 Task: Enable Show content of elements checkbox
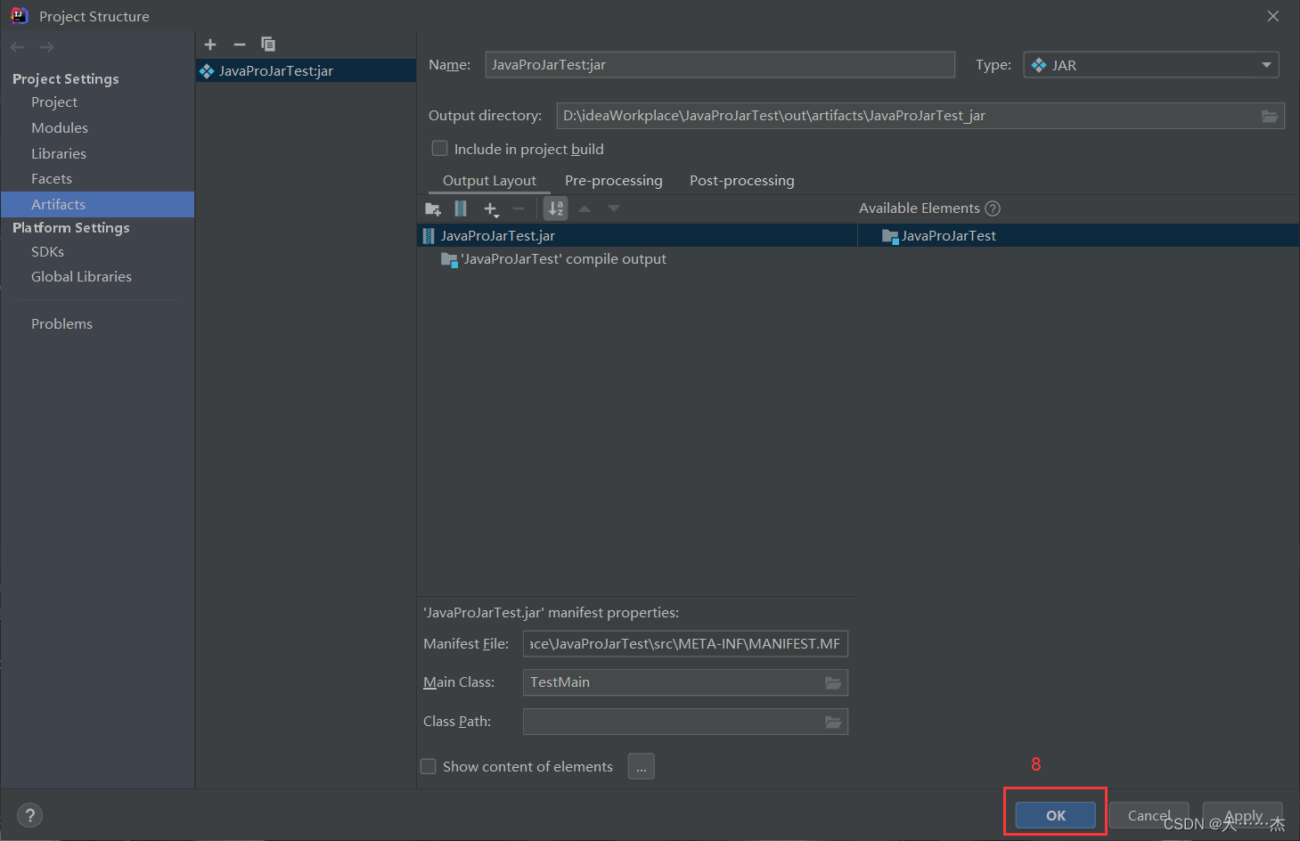point(428,766)
